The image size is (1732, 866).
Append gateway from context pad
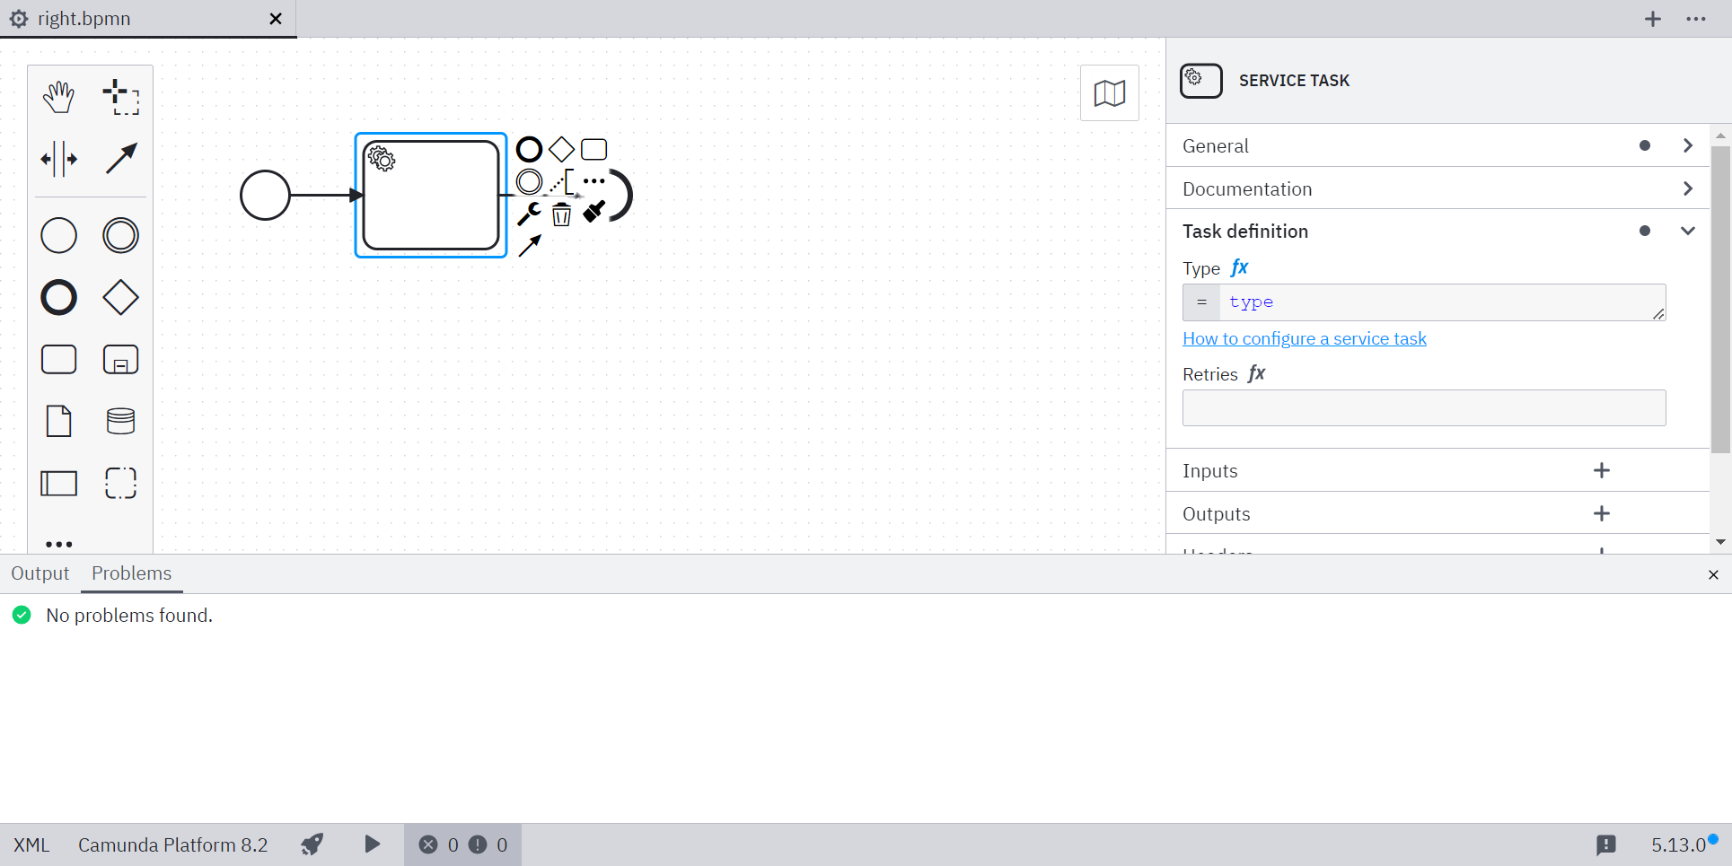(x=562, y=149)
